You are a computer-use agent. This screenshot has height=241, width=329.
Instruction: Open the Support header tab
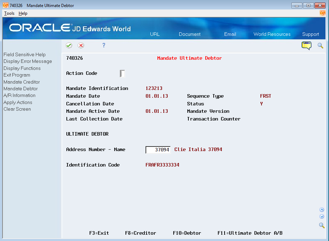click(310, 34)
